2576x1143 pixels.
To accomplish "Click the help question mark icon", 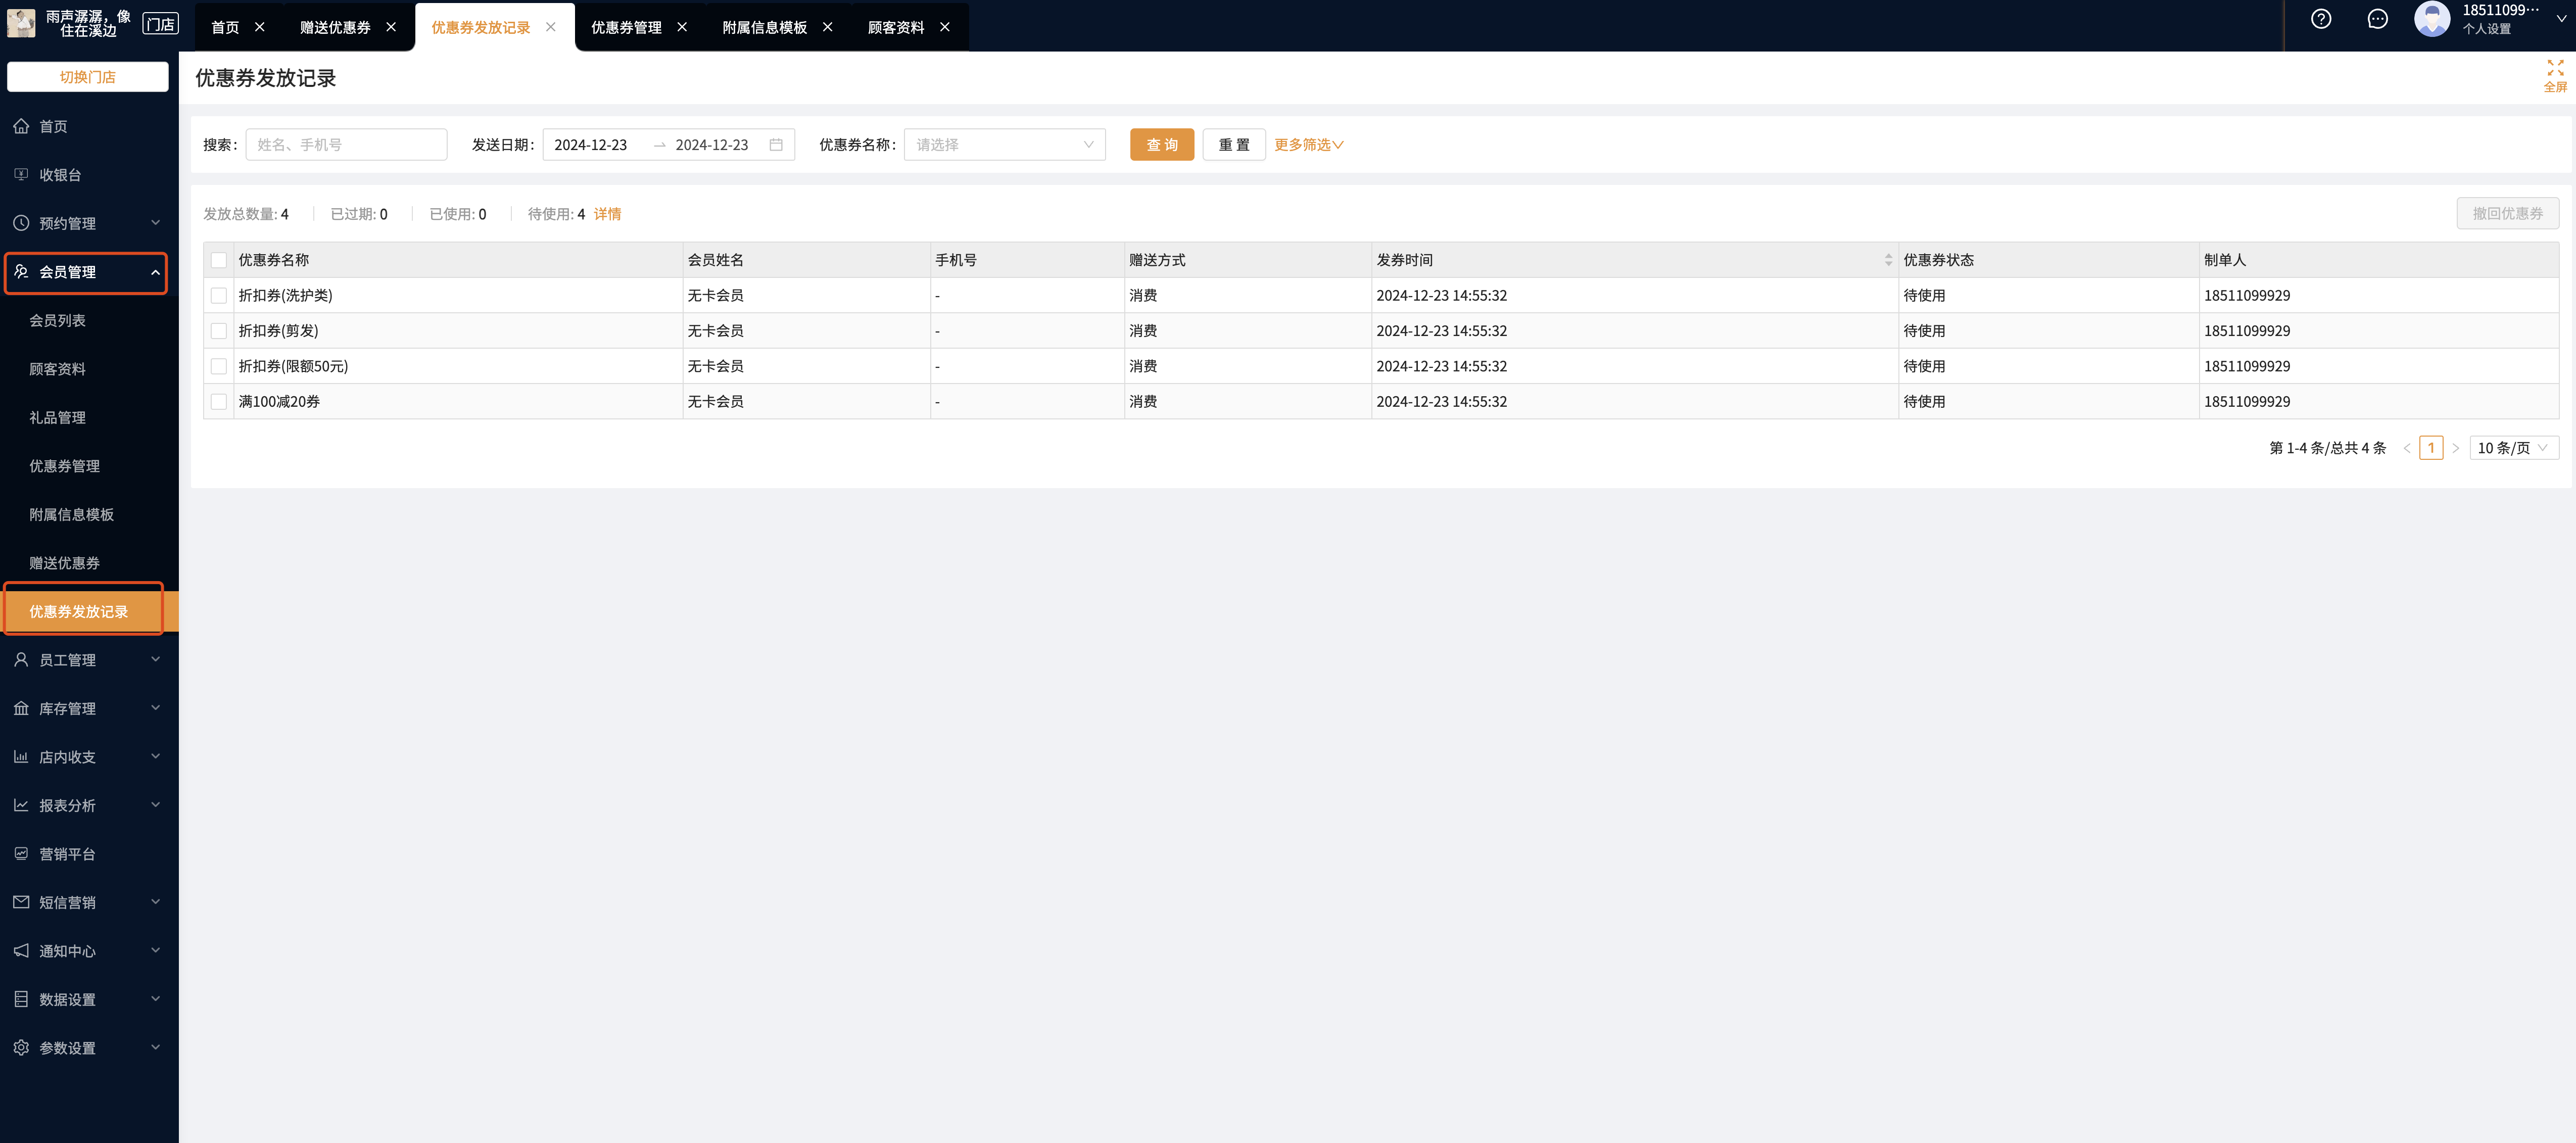I will (2320, 19).
